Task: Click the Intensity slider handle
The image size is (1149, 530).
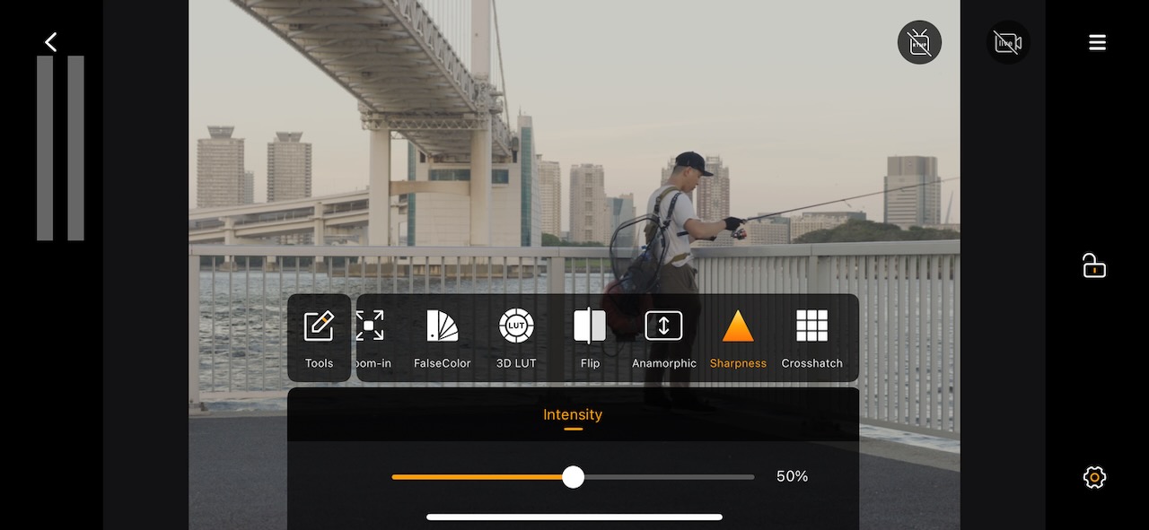Action: point(573,477)
